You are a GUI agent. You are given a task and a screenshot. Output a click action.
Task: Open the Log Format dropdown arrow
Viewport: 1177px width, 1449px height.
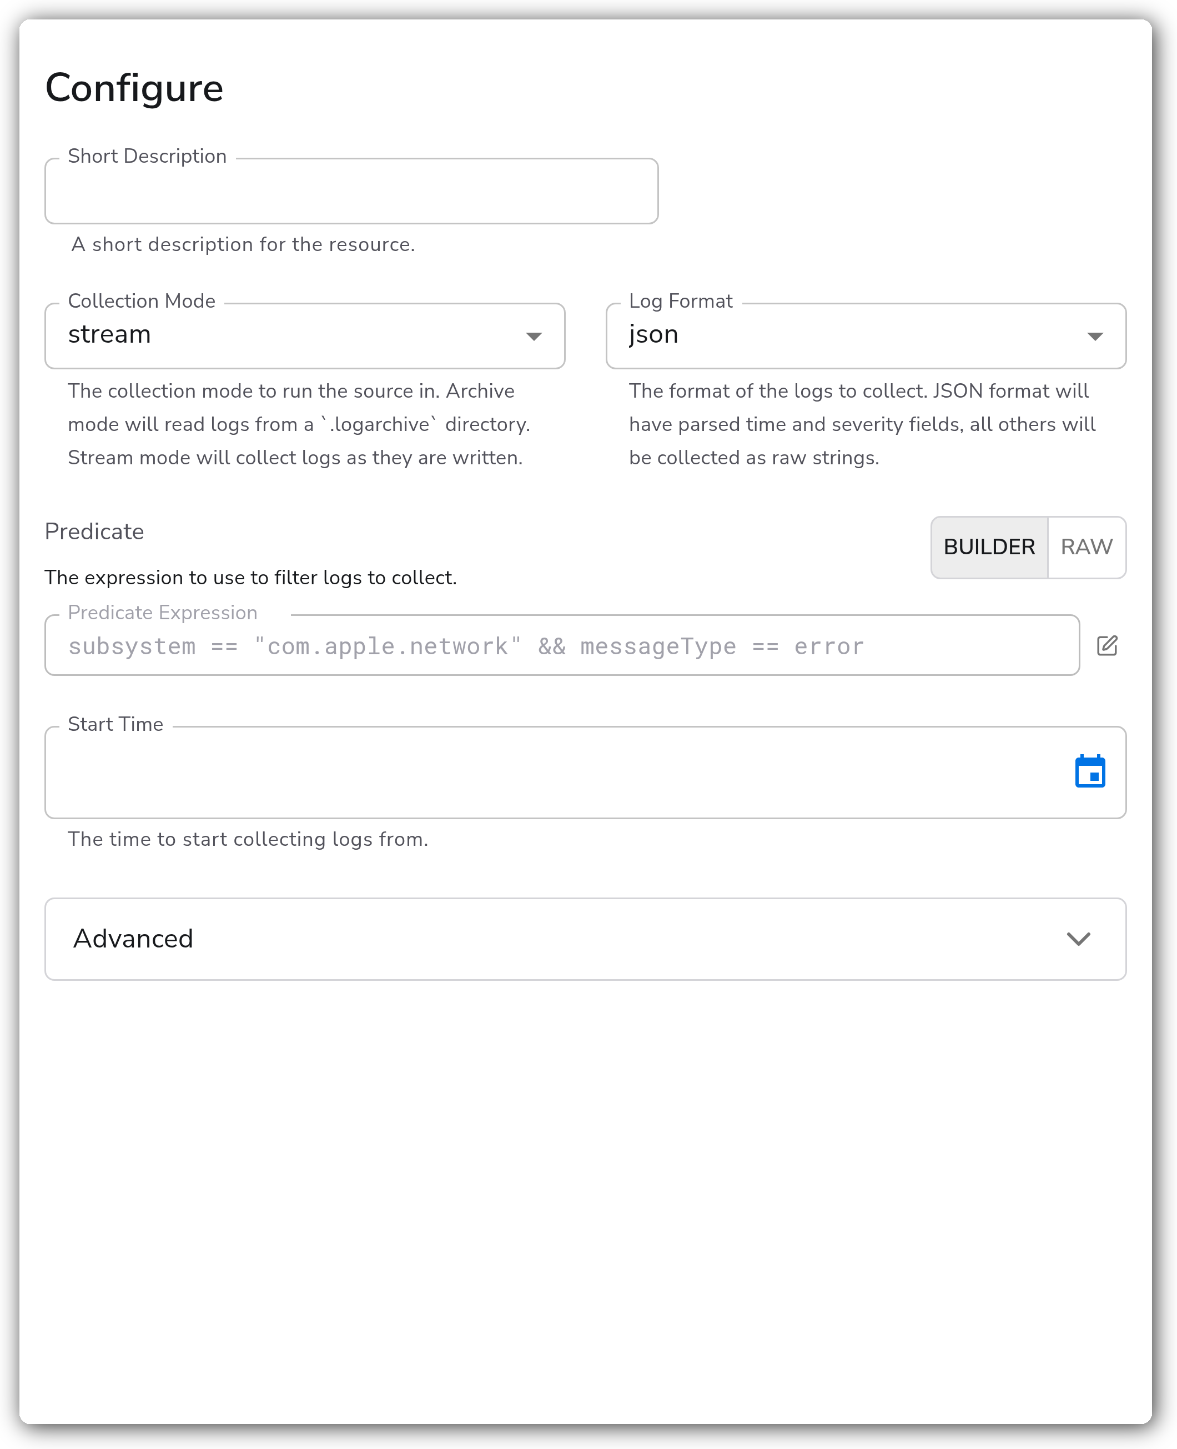click(x=1094, y=337)
